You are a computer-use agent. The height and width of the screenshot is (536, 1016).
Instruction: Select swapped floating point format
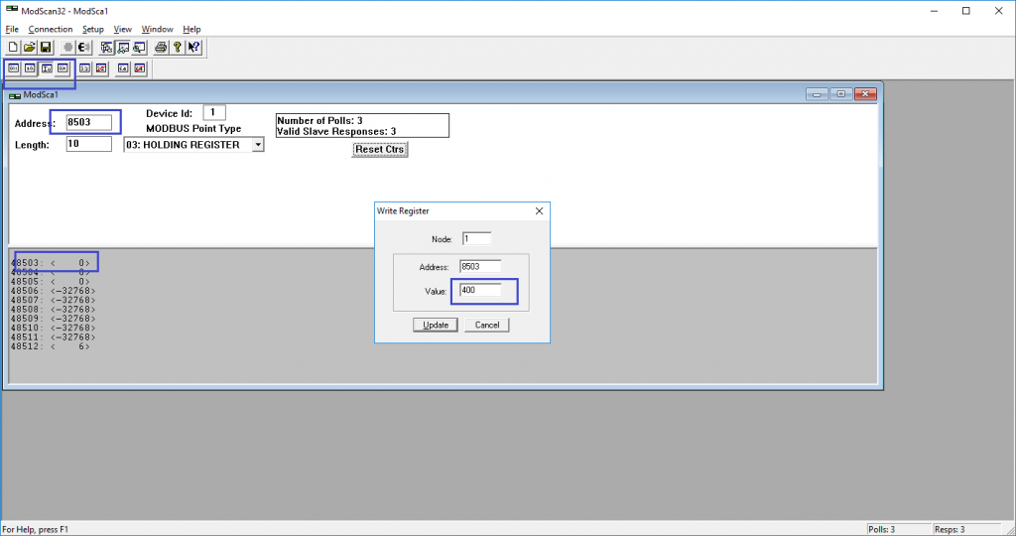coord(101,68)
